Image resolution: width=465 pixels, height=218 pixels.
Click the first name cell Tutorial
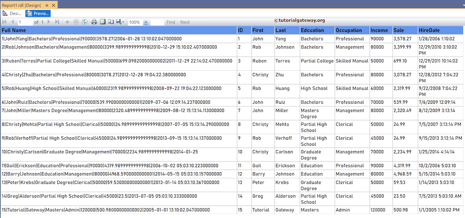[x=263, y=210]
